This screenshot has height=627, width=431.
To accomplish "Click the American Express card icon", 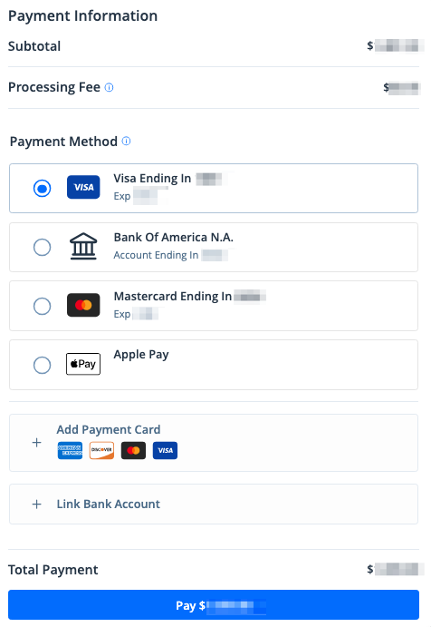I will 70,451.
